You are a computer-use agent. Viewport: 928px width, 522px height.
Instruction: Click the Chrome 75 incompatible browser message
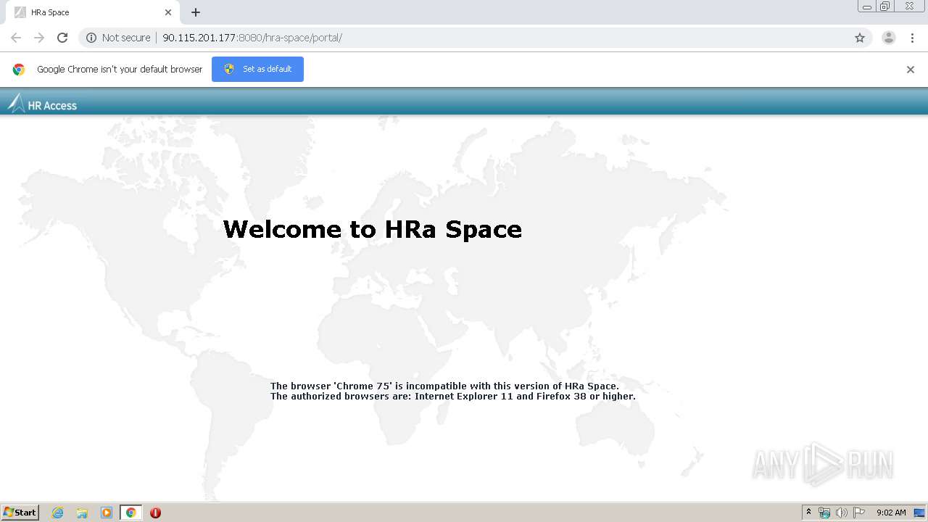tap(444, 386)
